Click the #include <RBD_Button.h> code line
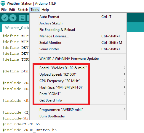Viewport: 144px width, 133px height. 30,130
